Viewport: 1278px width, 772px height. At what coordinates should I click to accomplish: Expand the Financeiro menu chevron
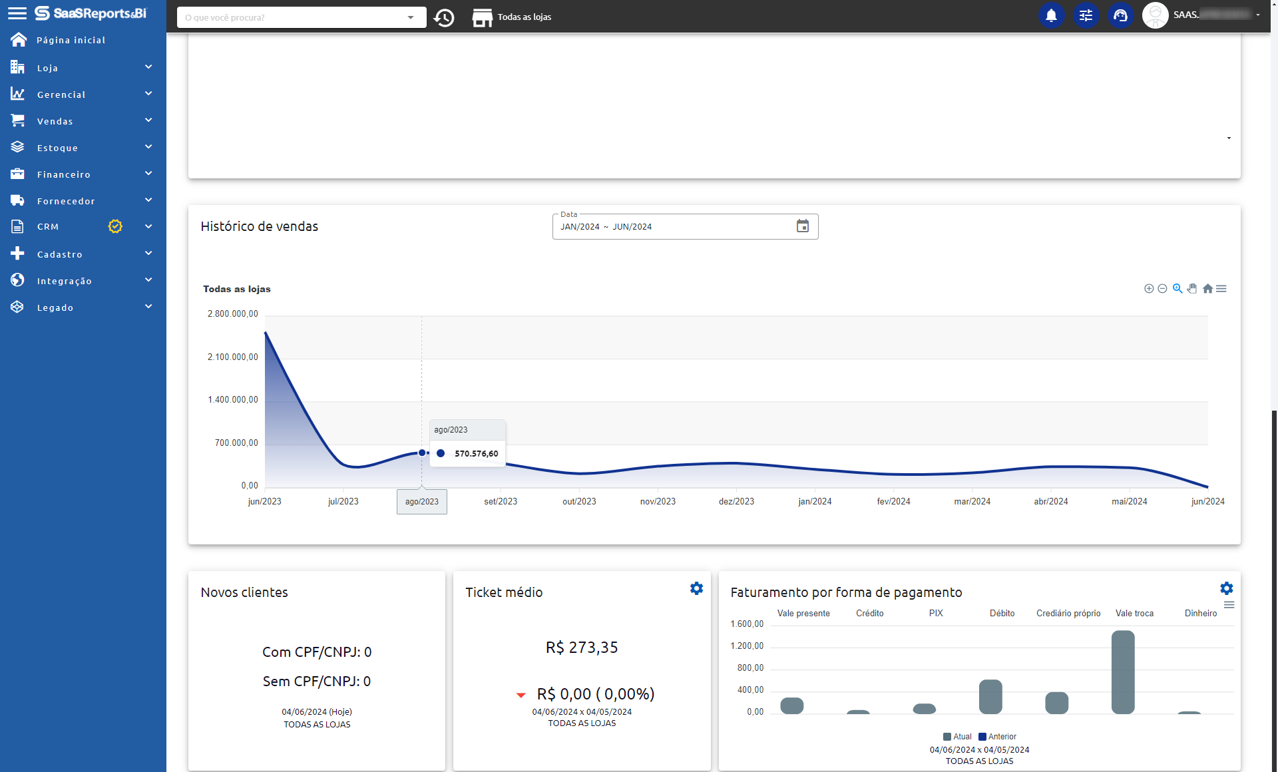148,173
